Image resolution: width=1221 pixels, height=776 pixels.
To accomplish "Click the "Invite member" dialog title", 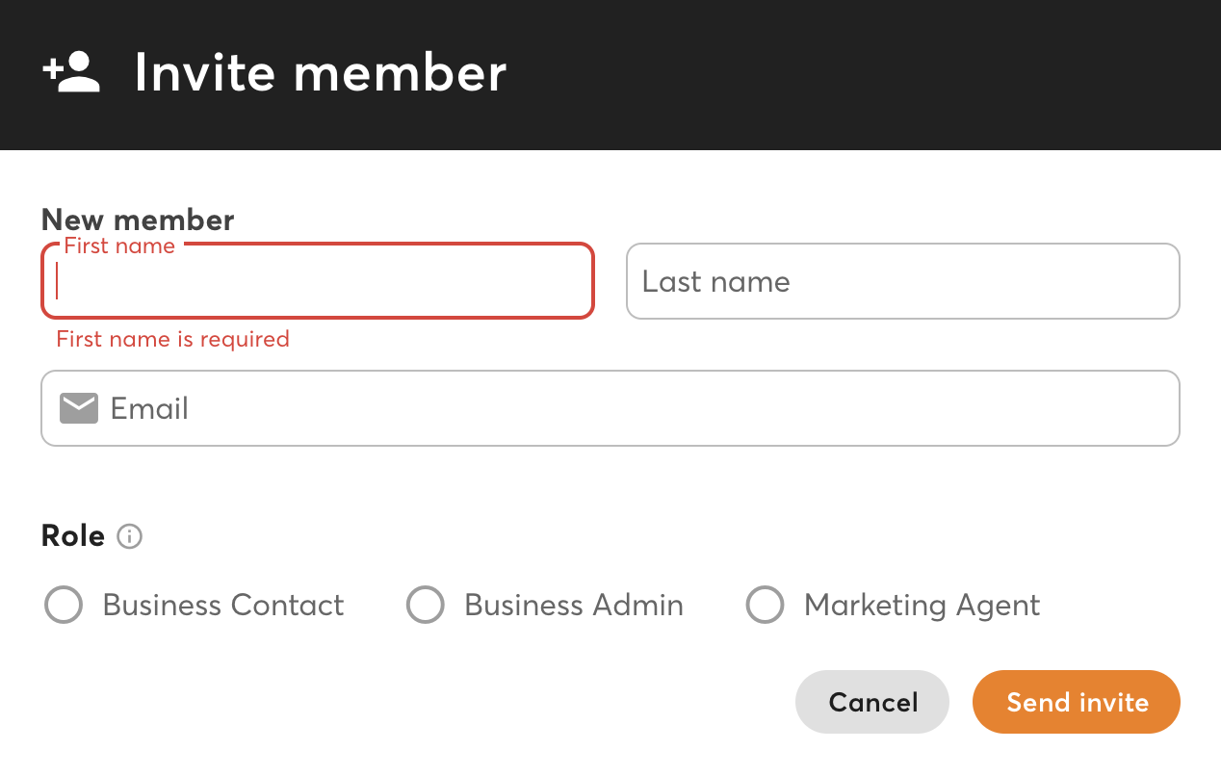I will pyautogui.click(x=320, y=73).
